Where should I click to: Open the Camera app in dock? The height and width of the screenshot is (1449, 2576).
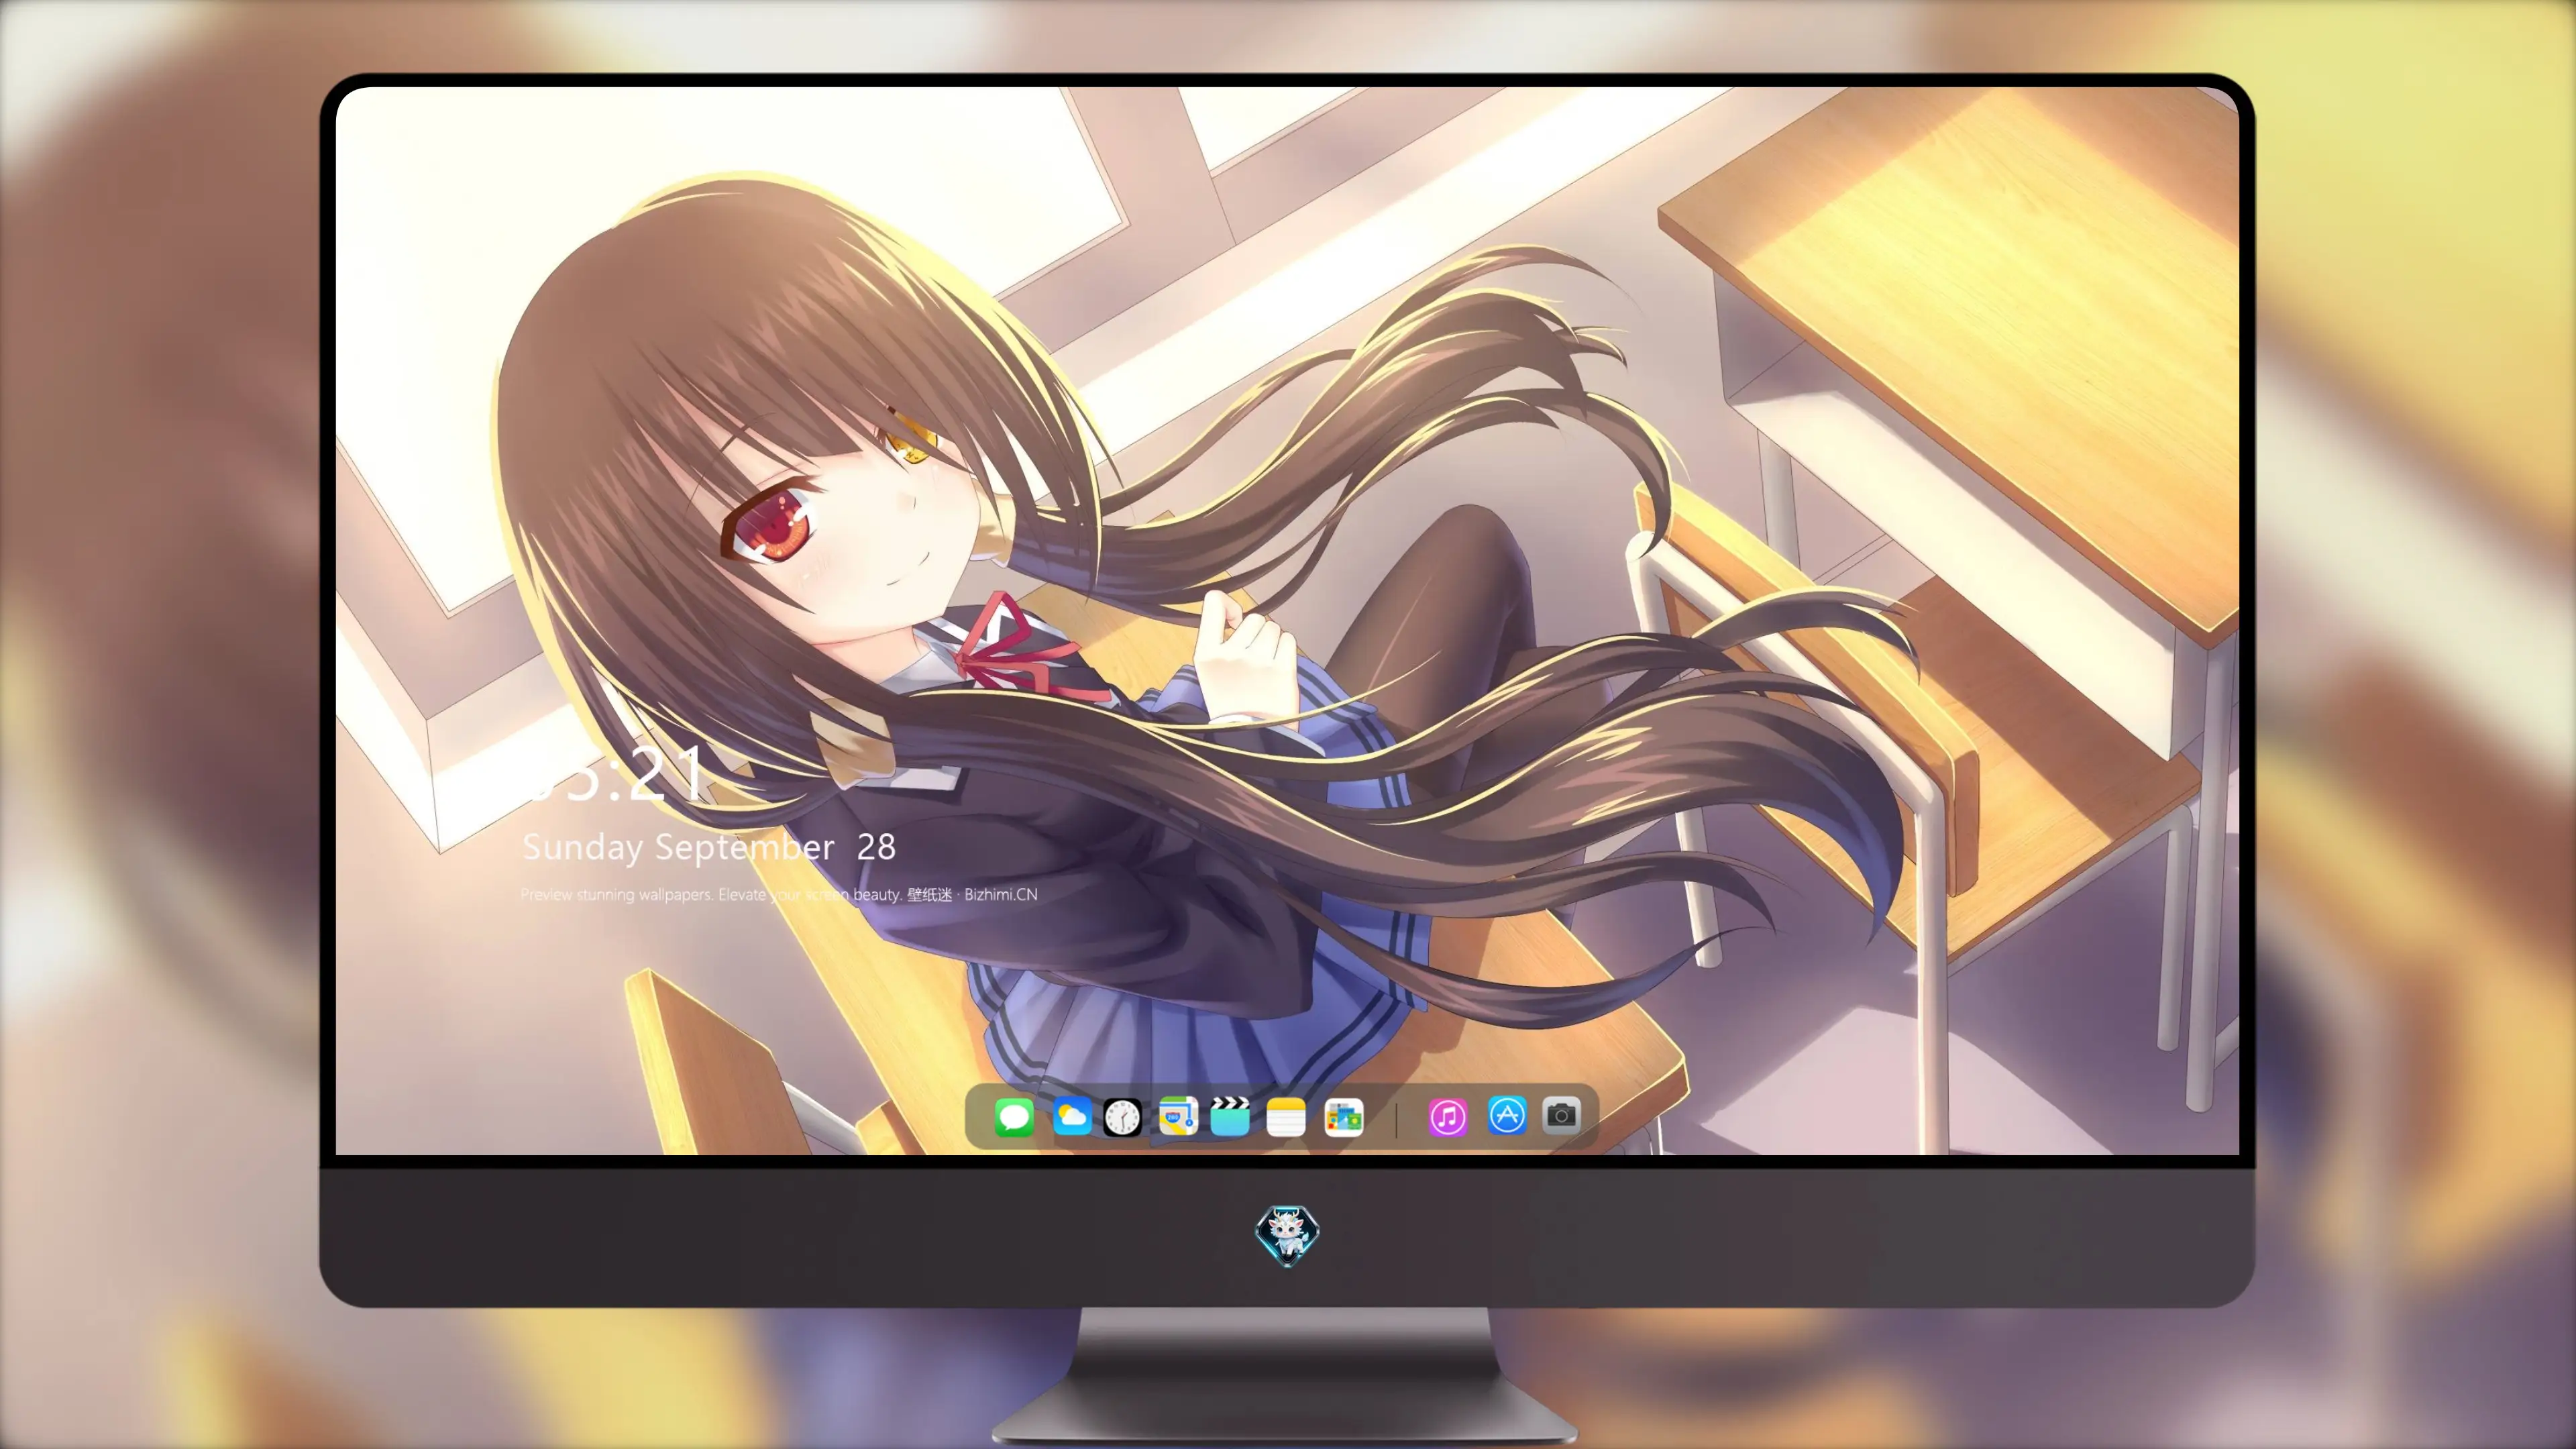pos(1561,1115)
